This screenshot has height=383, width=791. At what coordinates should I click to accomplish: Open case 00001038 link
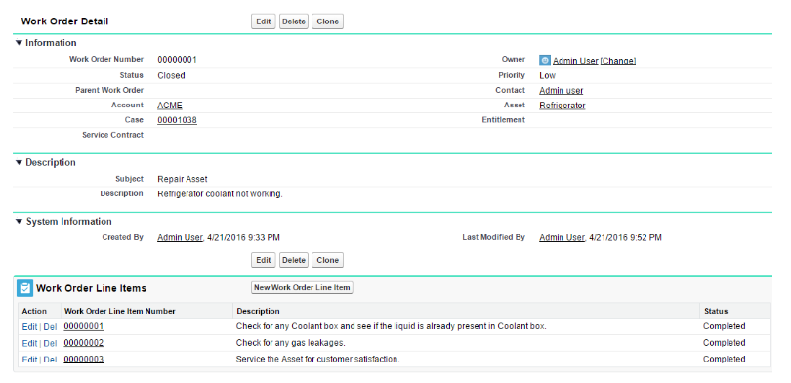(177, 120)
